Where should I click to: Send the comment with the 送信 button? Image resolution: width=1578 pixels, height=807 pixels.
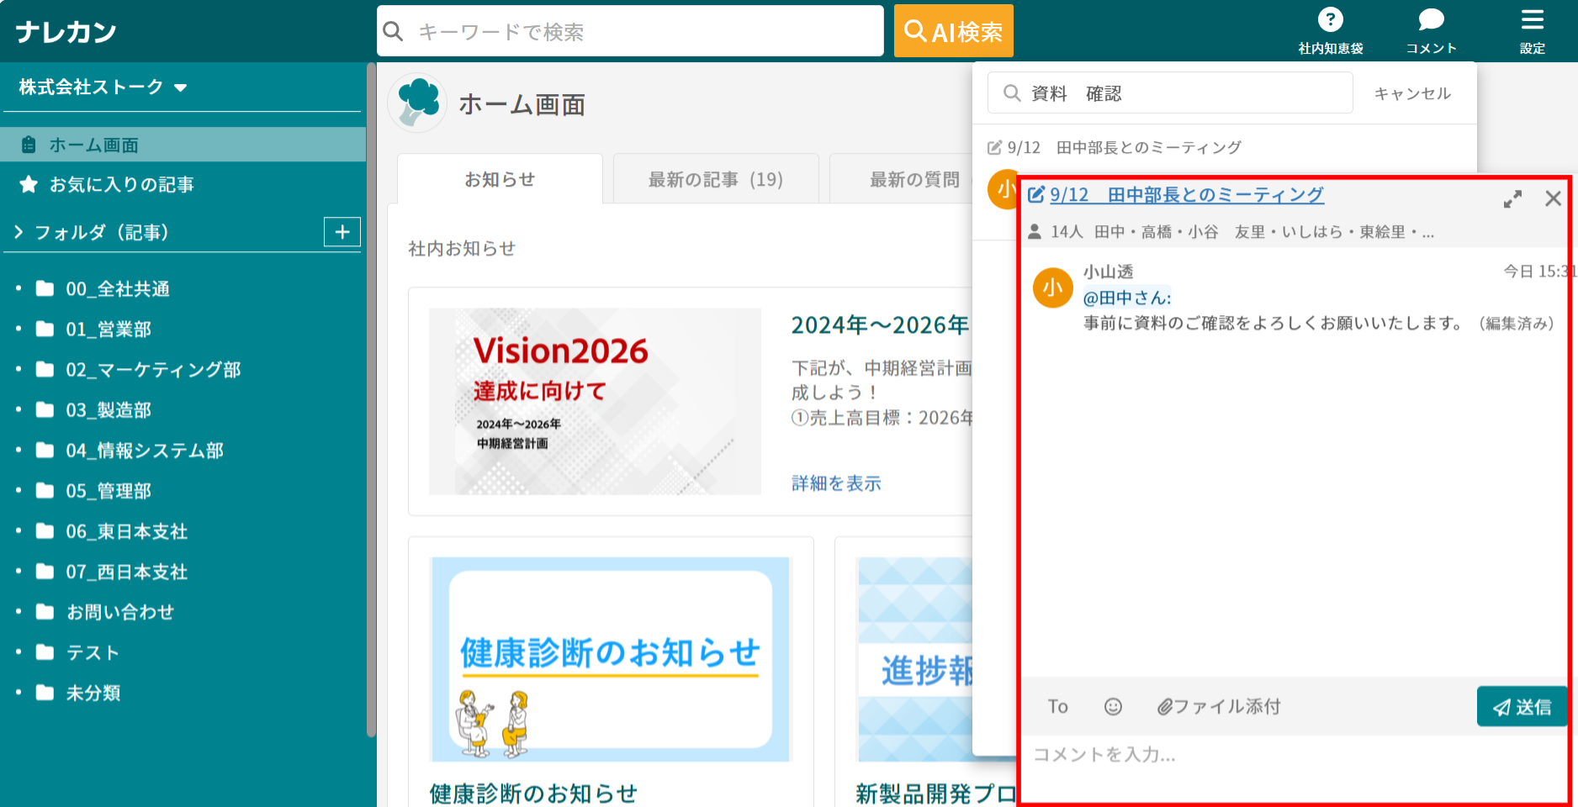pyautogui.click(x=1521, y=706)
